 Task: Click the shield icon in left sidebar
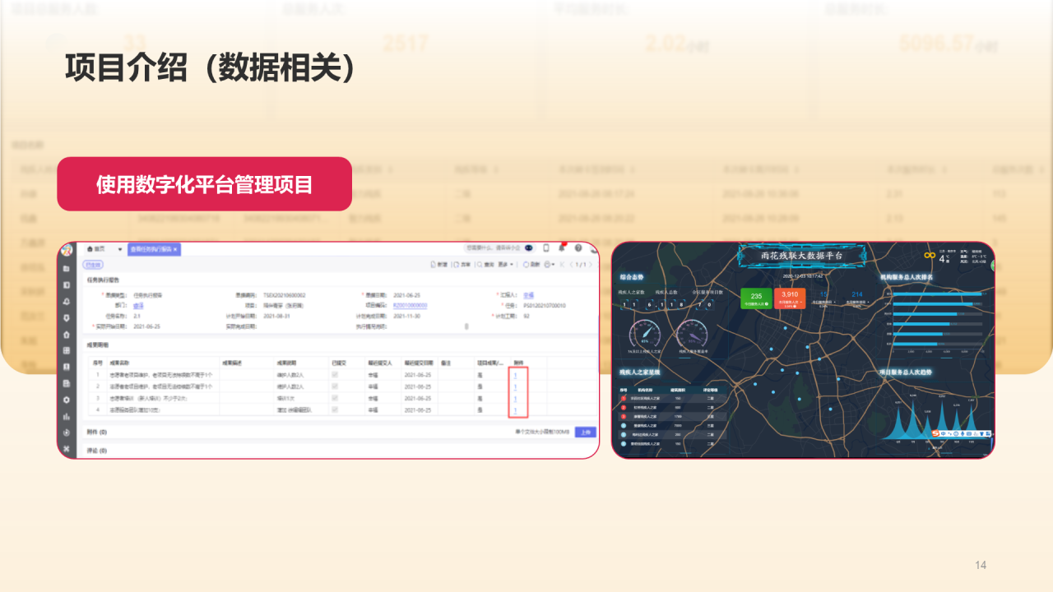tap(67, 318)
